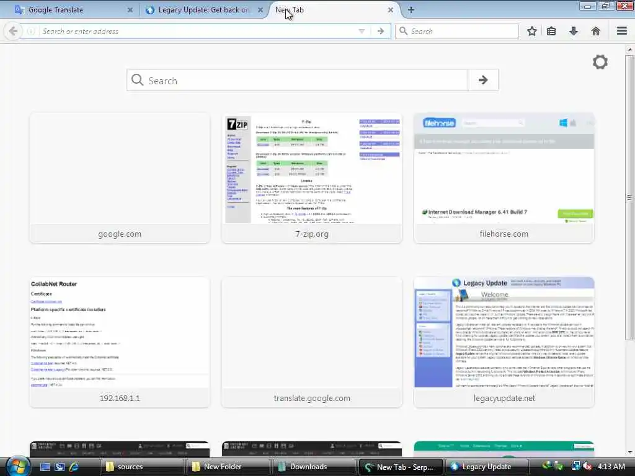Viewport: 635px width, 476px height.
Task: Show bookmarks list icon
Action: pos(551,31)
